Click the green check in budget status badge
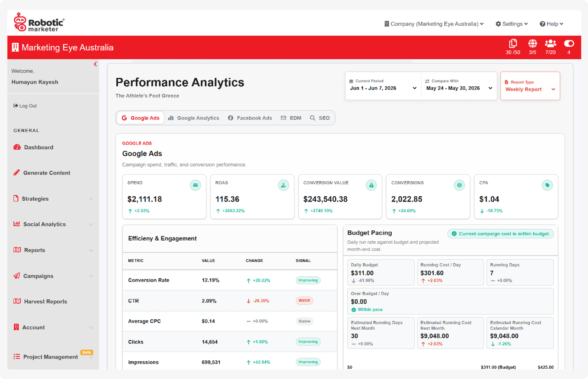588x379 pixels. point(454,234)
